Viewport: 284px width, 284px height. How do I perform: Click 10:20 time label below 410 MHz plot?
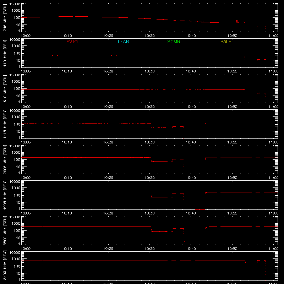point(108,71)
